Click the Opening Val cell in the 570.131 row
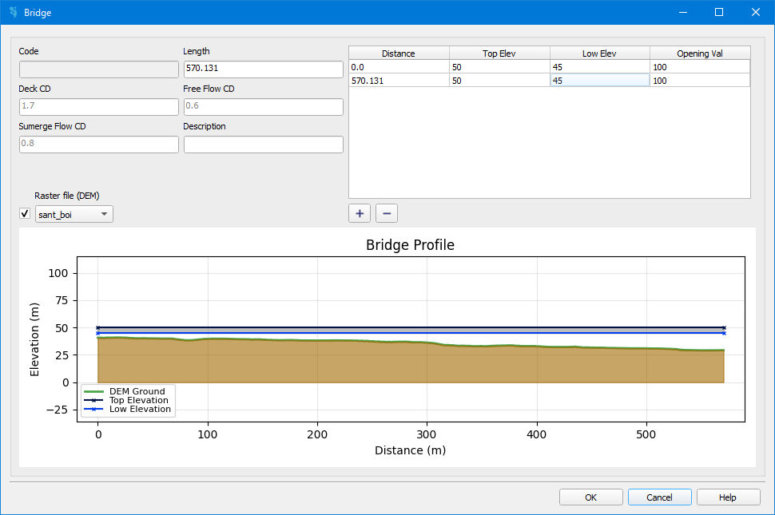Viewport: 775px width, 515px height. point(700,80)
